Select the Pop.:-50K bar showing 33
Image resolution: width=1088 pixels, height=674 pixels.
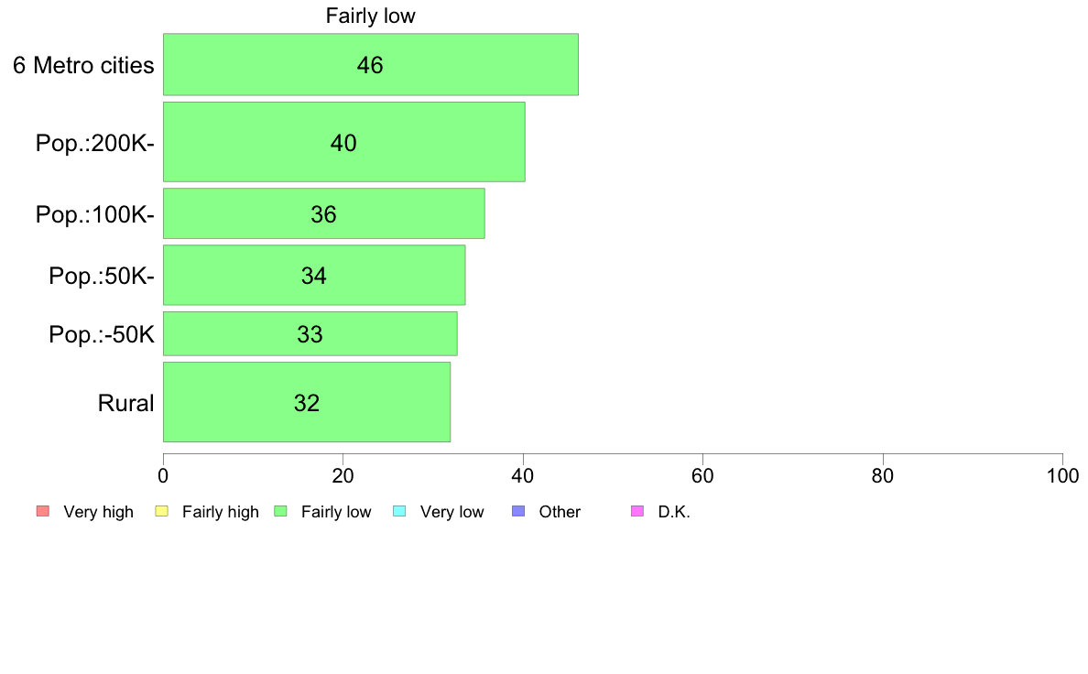point(310,334)
